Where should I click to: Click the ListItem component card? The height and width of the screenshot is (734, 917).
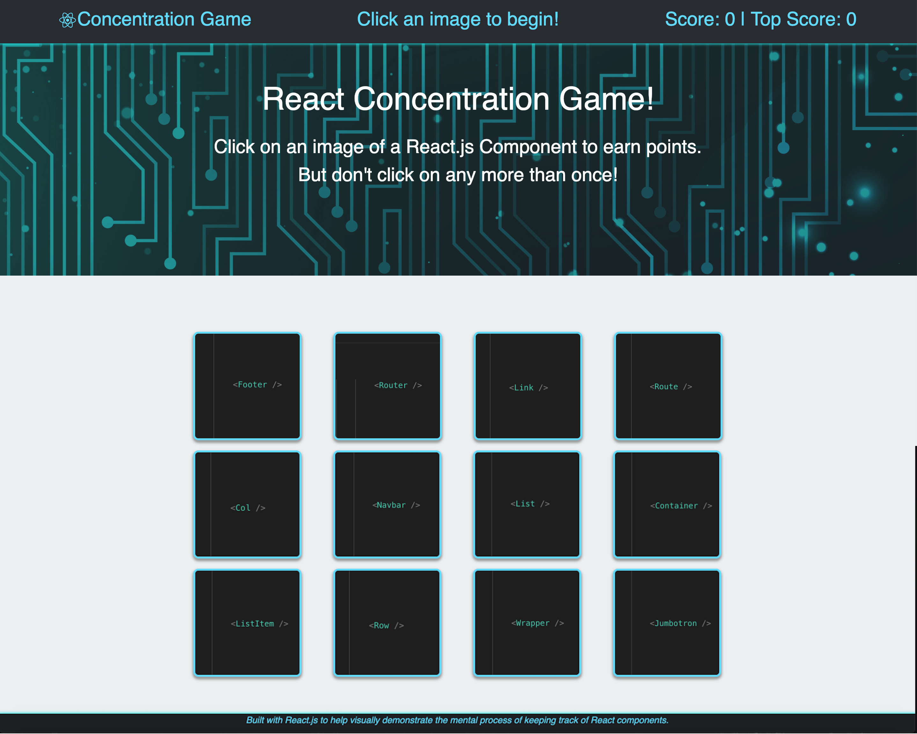pos(247,623)
